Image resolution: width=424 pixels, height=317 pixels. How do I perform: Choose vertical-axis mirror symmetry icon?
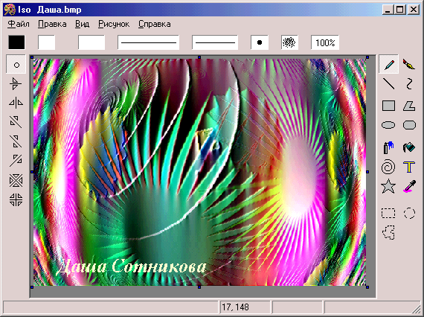click(x=16, y=103)
